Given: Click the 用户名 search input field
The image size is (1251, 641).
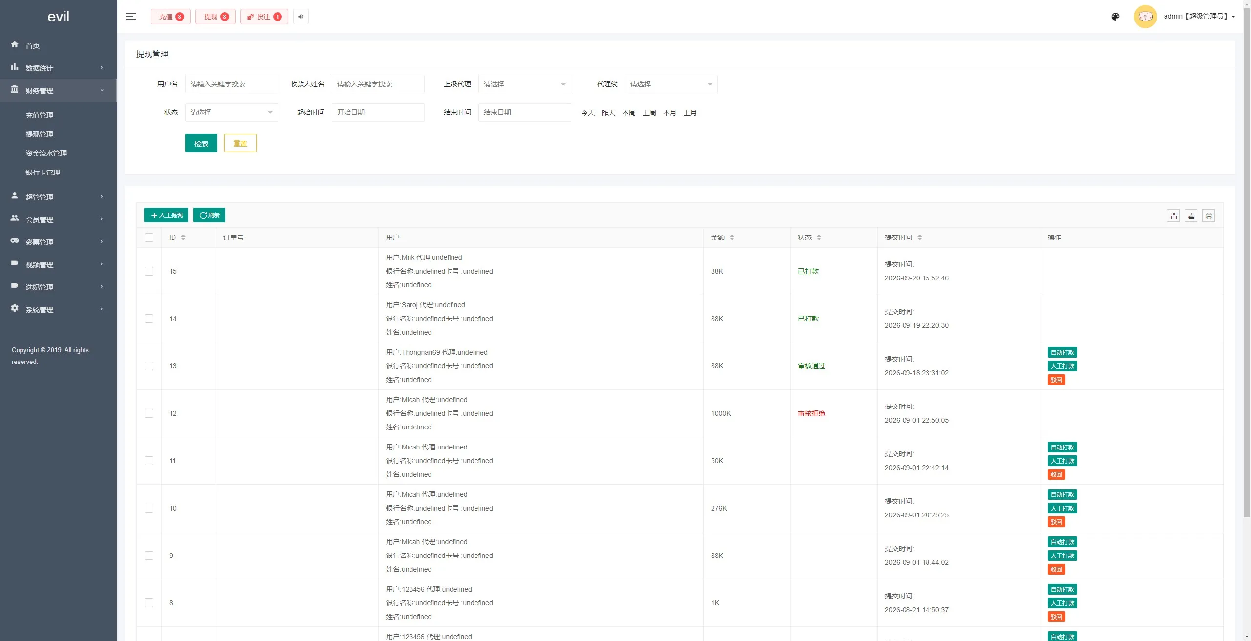Looking at the screenshot, I should [231, 84].
